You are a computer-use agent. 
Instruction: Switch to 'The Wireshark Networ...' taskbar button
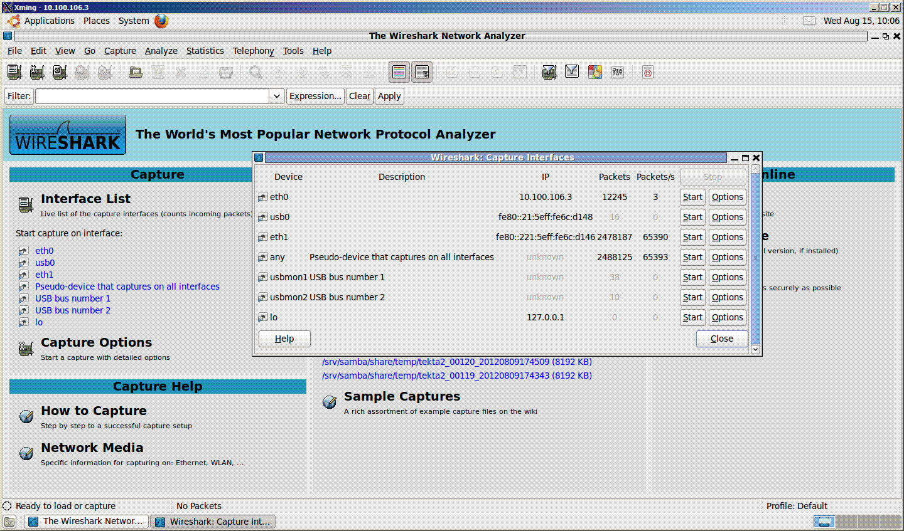pos(87,522)
